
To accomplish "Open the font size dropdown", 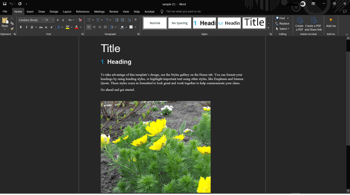I will click(53, 20).
